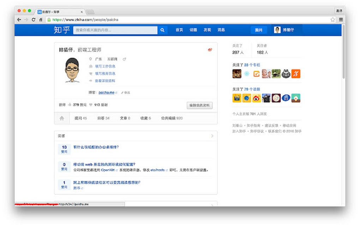Select the 首页 navigation item
This screenshot has width=360, height=225.
[179, 30]
